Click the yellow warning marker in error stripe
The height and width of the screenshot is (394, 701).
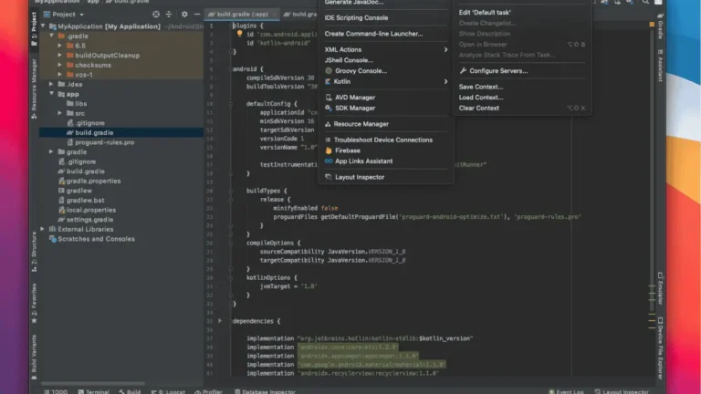652,24
